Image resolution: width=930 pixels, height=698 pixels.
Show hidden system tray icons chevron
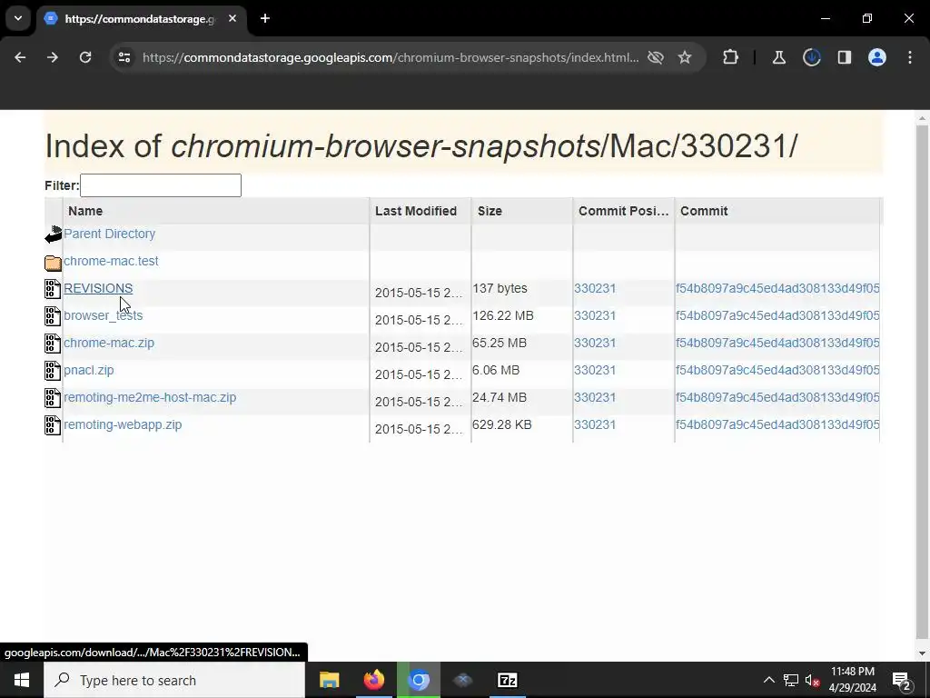pos(768,680)
